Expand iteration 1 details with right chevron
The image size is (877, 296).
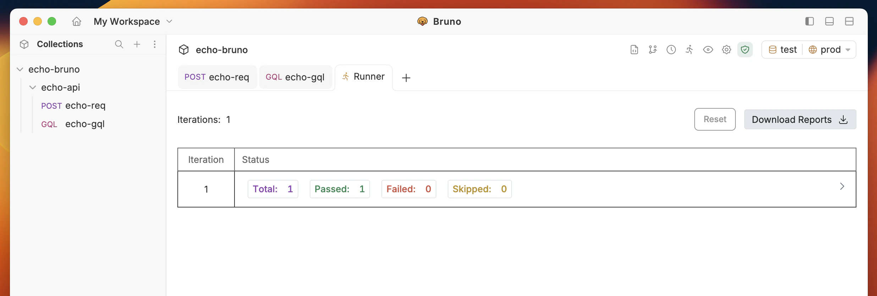[x=842, y=186]
